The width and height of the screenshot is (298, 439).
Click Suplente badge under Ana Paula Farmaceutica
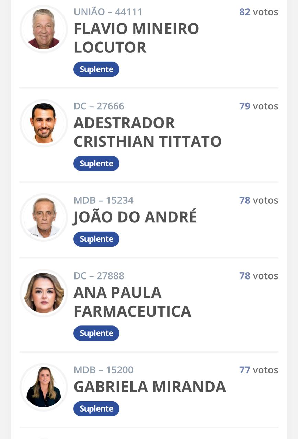(x=96, y=333)
